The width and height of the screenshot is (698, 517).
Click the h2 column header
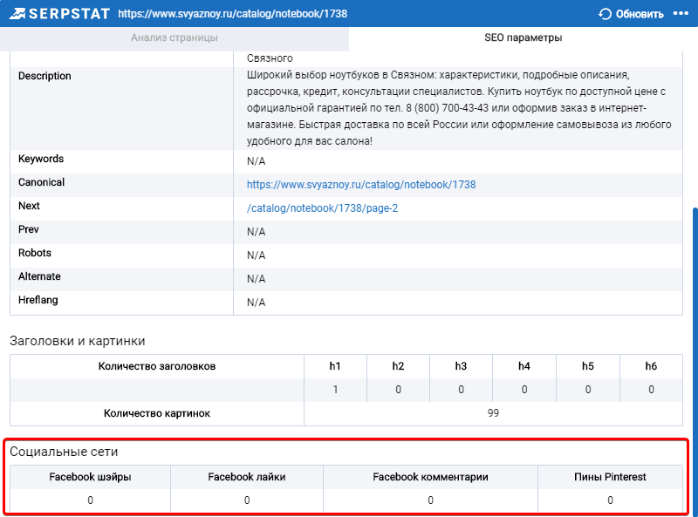pos(398,367)
